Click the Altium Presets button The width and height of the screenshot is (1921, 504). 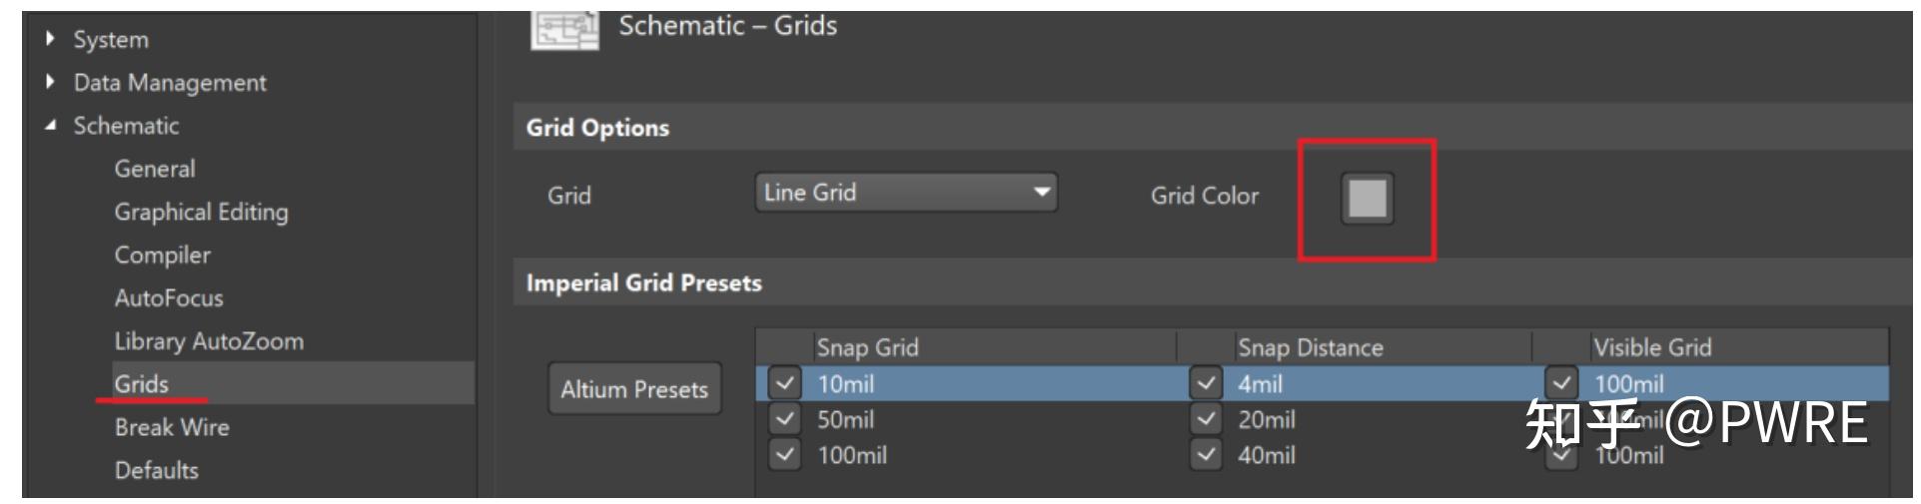[x=634, y=389]
